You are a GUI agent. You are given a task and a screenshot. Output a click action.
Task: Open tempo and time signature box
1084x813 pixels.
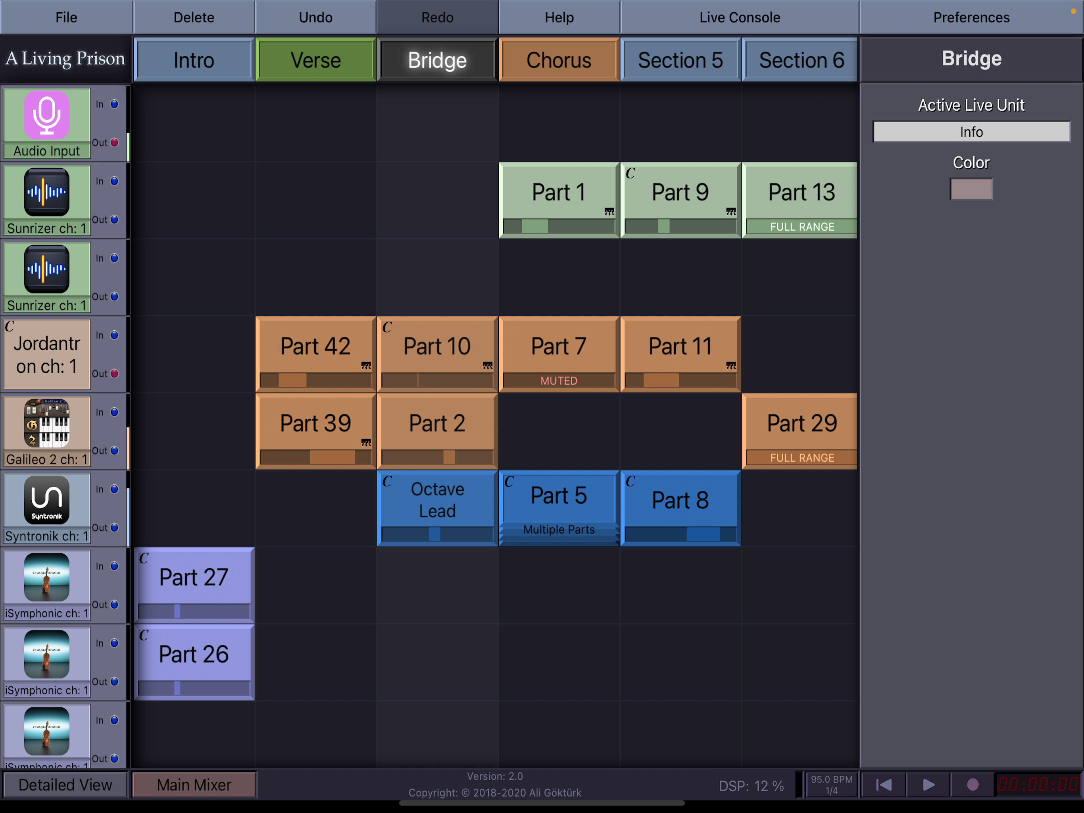[x=831, y=784]
